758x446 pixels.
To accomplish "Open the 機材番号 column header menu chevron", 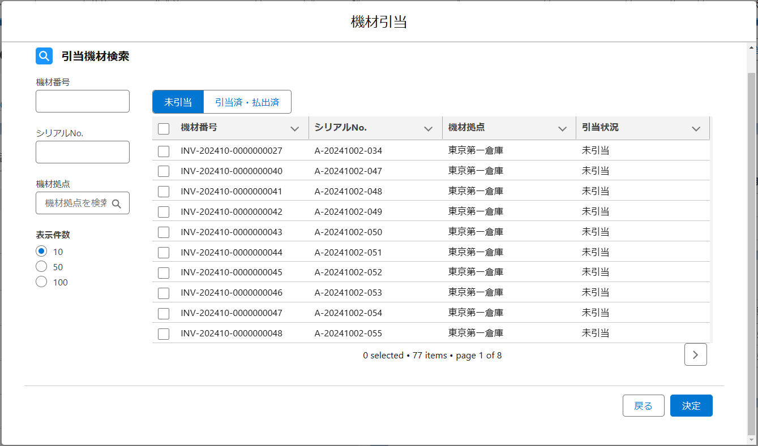I will [294, 129].
